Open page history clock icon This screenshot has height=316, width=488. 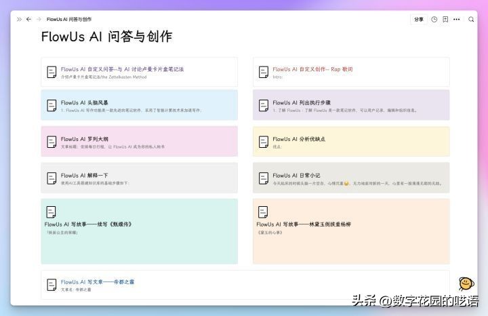pyautogui.click(x=434, y=19)
